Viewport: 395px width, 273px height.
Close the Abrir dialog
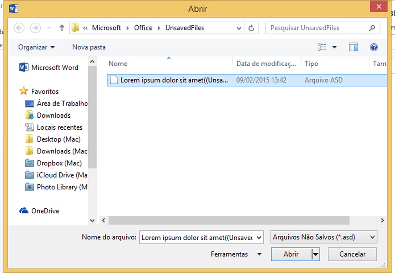click(x=379, y=6)
